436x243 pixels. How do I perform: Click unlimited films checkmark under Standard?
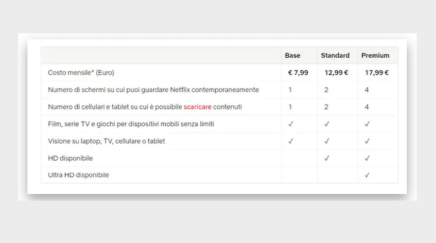326,124
